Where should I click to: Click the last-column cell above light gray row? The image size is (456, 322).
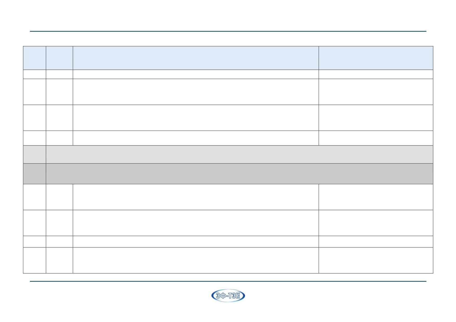pyautogui.click(x=376, y=138)
